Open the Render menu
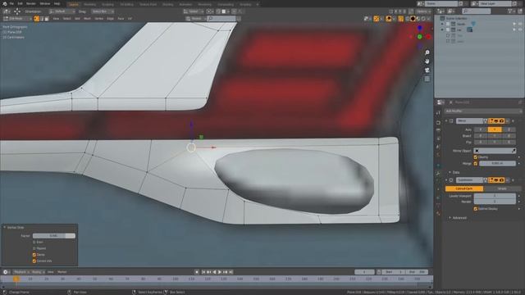Image resolution: width=525 pixels, height=295 pixels. pos(31,3)
